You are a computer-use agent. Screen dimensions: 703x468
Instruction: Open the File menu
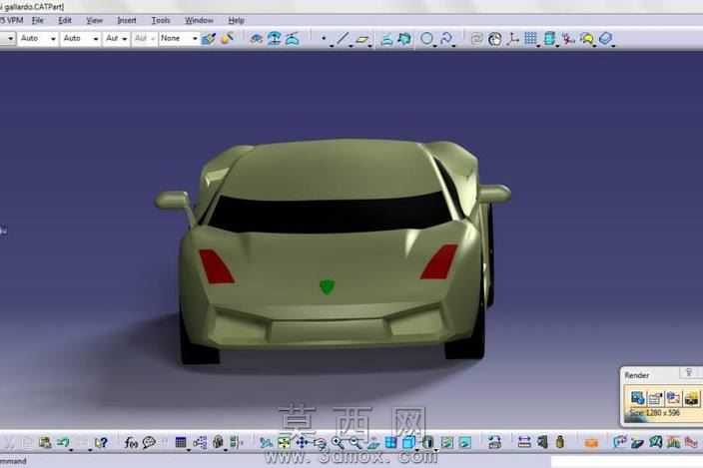tap(38, 20)
